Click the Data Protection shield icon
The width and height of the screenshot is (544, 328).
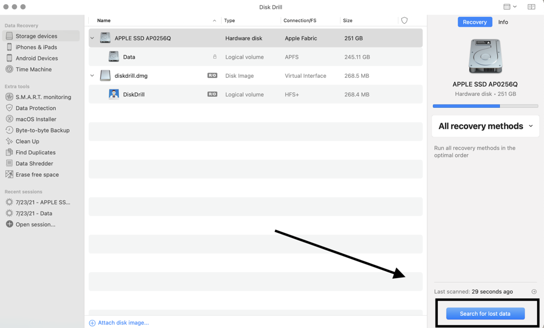click(9, 108)
